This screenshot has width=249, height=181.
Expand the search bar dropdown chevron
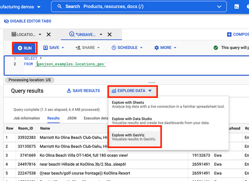219,7
